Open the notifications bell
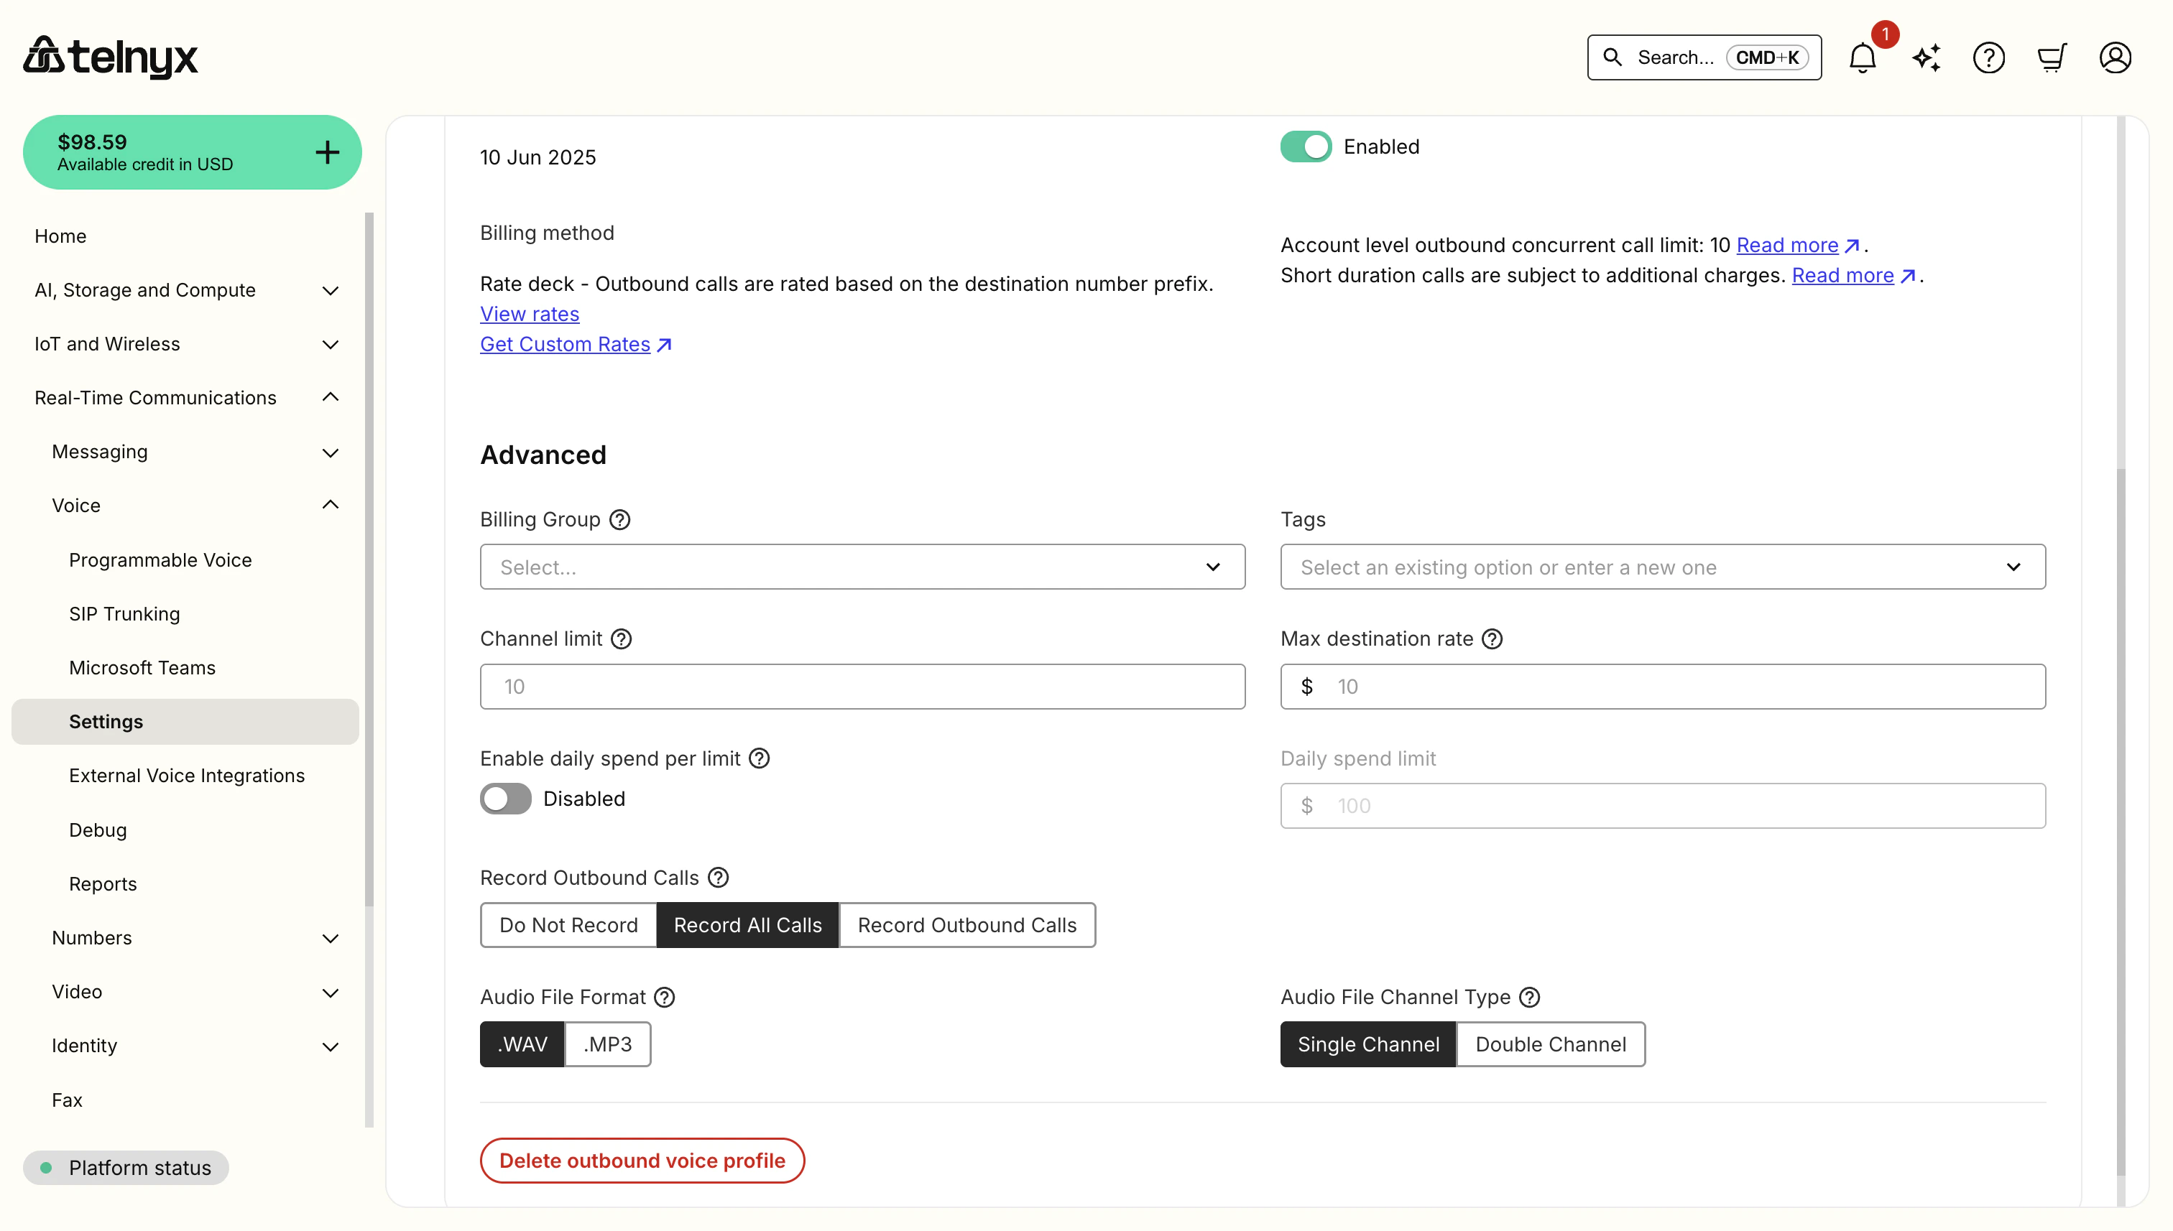The image size is (2173, 1231). [x=1862, y=57]
